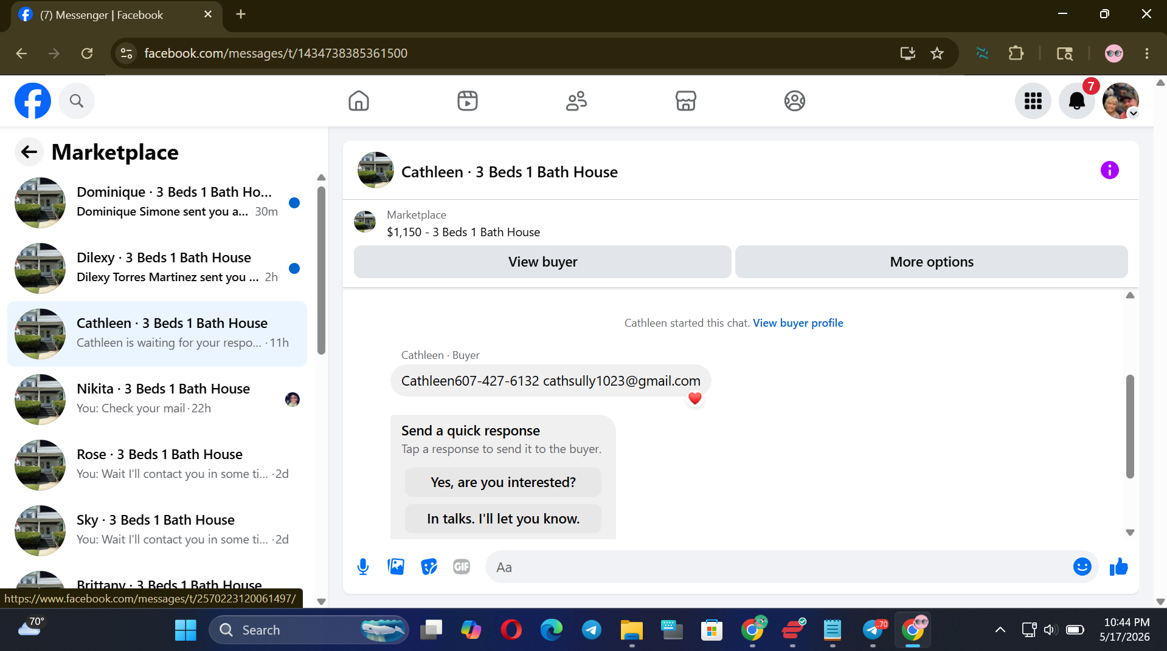Show hidden system tray icons

[1000, 630]
